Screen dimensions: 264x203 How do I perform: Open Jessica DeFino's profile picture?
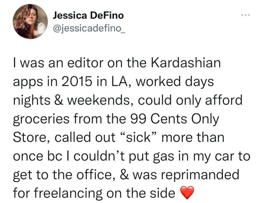click(x=30, y=21)
